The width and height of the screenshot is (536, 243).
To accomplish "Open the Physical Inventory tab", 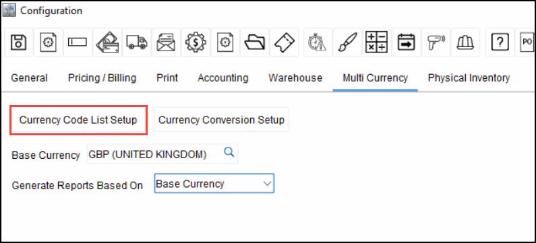I will pyautogui.click(x=469, y=78).
